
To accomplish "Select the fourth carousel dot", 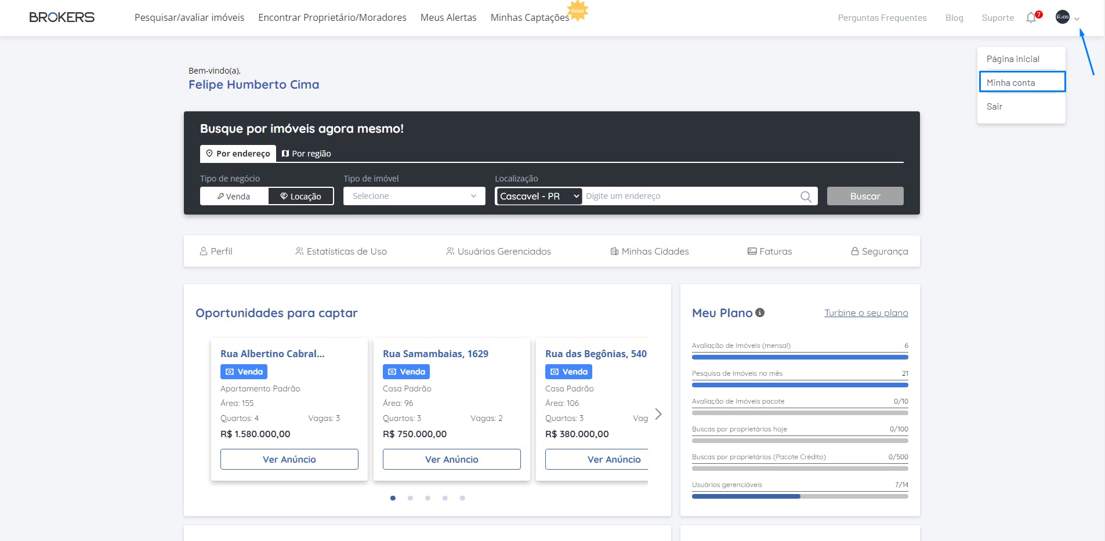I will click(445, 498).
